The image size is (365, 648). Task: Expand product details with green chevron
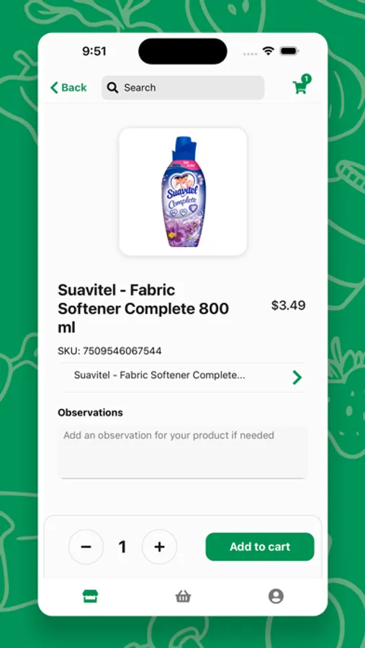click(x=297, y=377)
